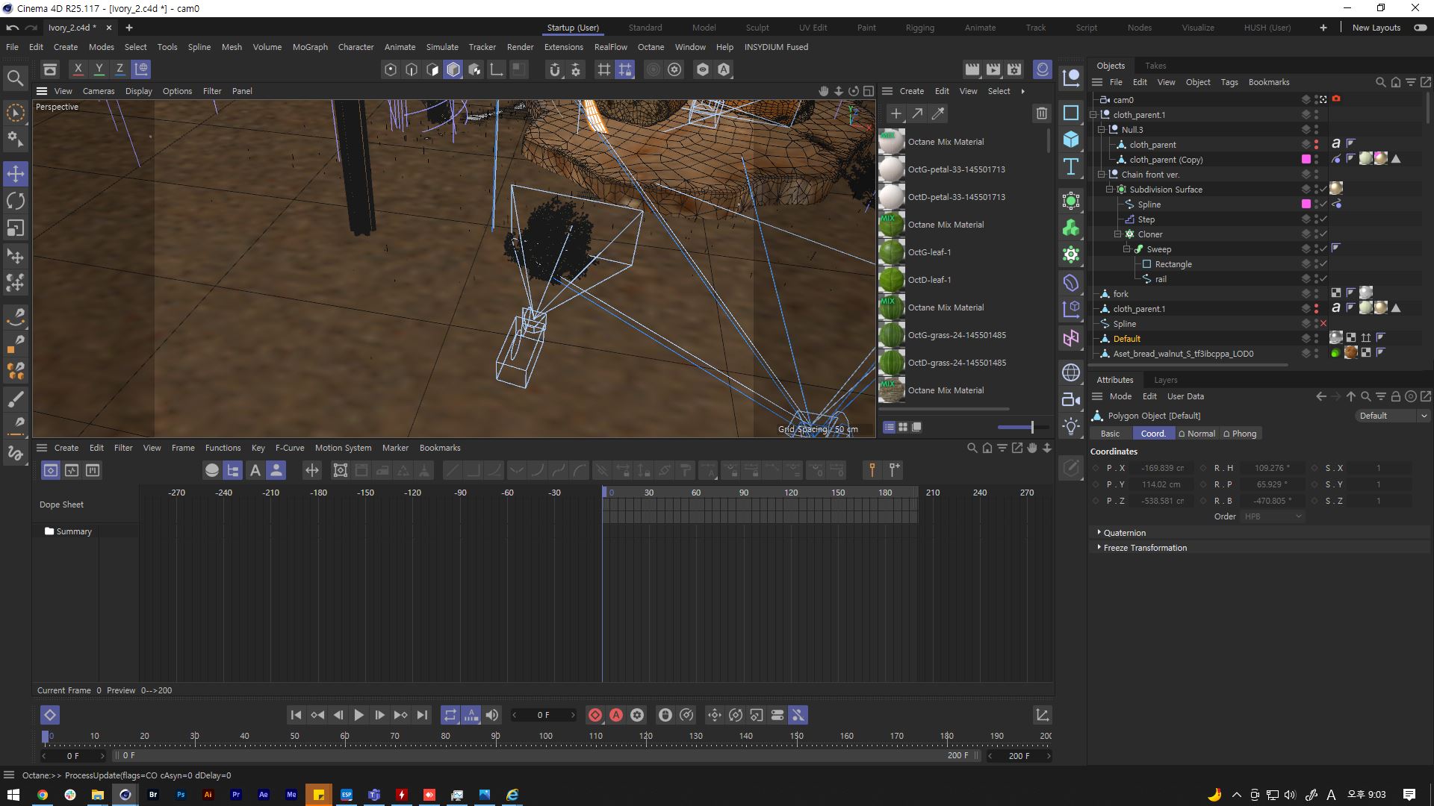
Task: Click the Play Forward button
Action: pos(358,715)
